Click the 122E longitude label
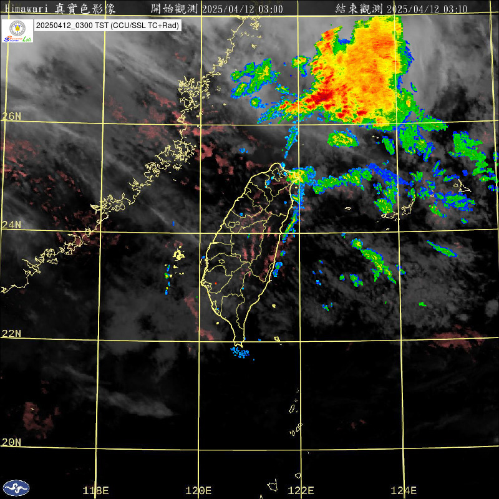Viewport: 499px width, 499px height. click(x=301, y=490)
